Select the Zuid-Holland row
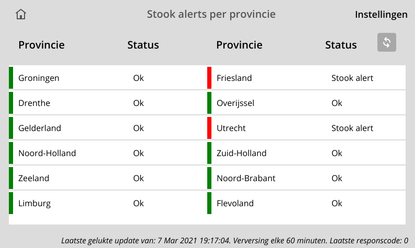 coord(306,153)
